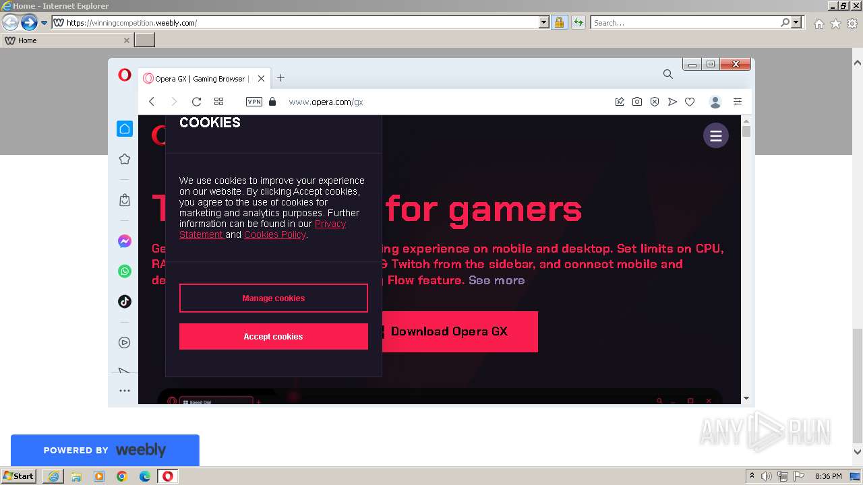Click the 'Powered by Weebly' banner
Image resolution: width=863 pixels, height=485 pixels.
click(x=105, y=450)
